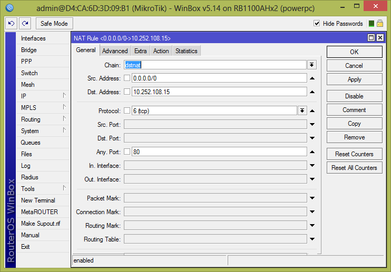Open the MetaROUTER menu

click(43, 212)
